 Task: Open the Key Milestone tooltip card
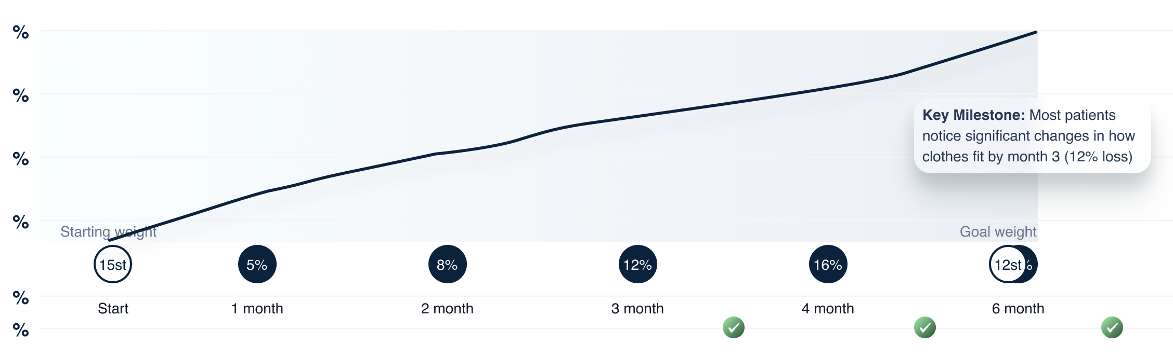tap(1033, 135)
